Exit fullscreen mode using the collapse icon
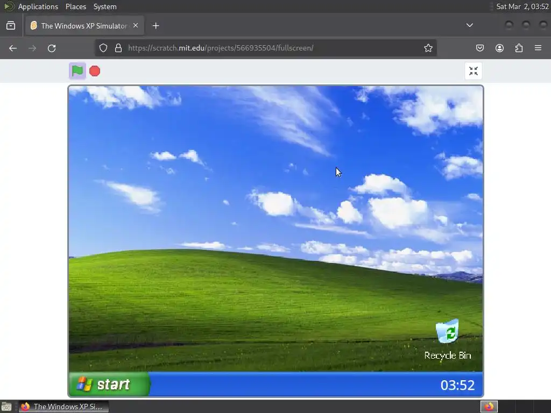The width and height of the screenshot is (551, 413). 474,71
